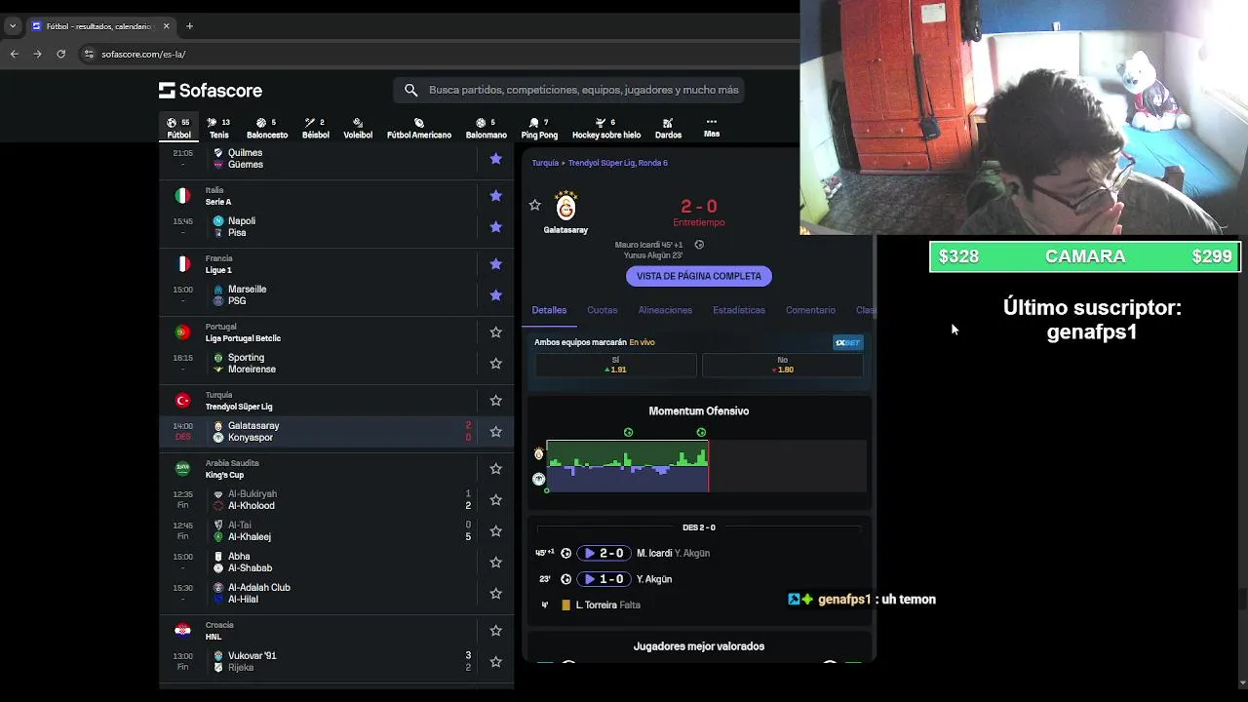Open the 1XBET odds logo

click(x=847, y=342)
